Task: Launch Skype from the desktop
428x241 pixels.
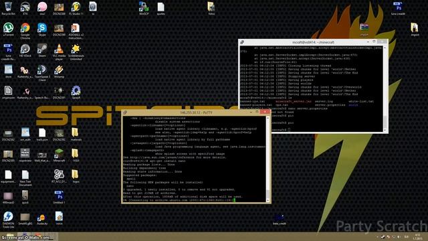Action: [x=42, y=29]
